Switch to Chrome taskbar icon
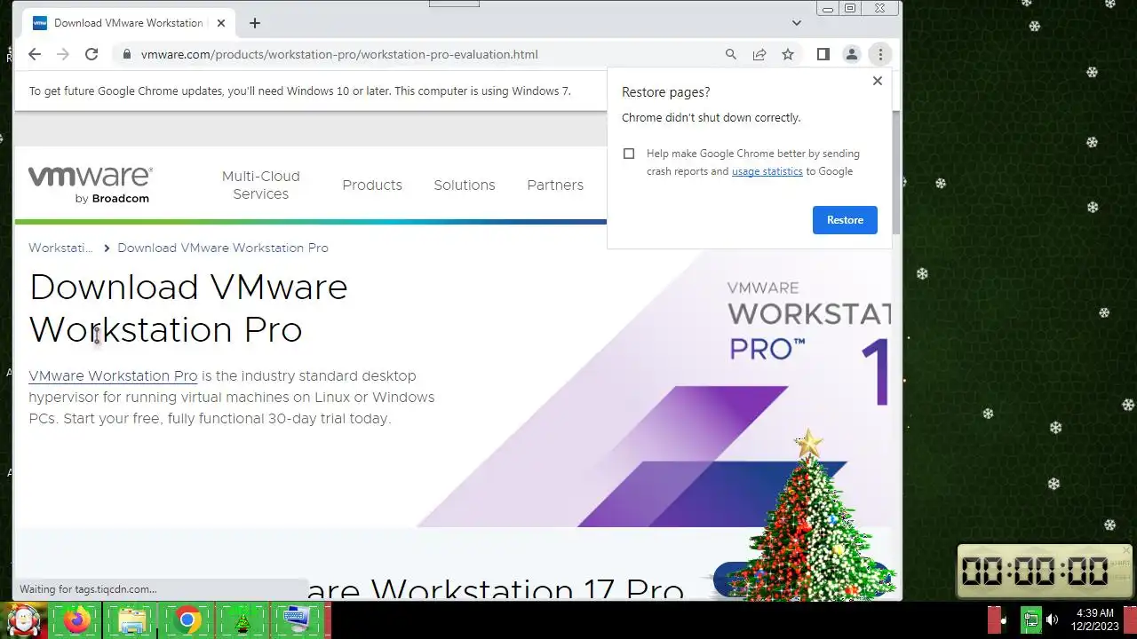 point(187,619)
